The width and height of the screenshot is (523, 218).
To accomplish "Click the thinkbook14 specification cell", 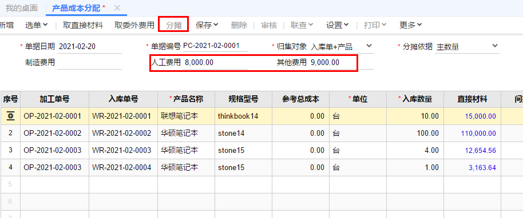I will tap(244, 116).
